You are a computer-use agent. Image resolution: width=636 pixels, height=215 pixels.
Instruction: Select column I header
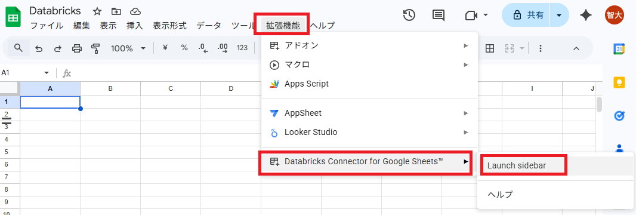[532, 88]
